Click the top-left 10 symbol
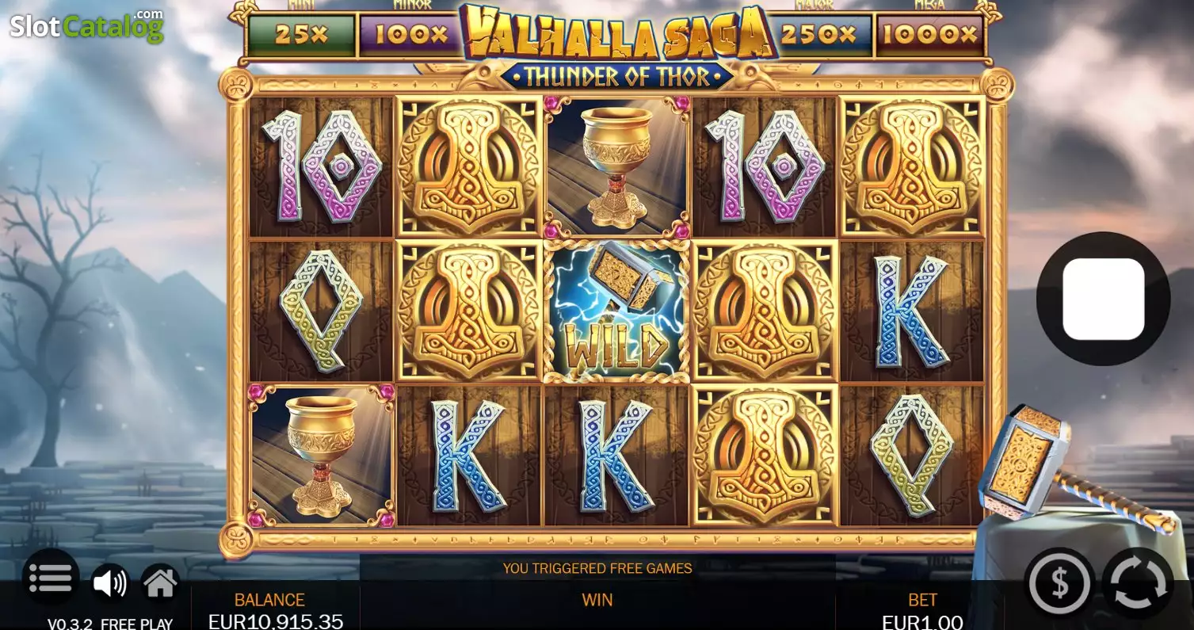This screenshot has height=630, width=1194. (x=319, y=166)
